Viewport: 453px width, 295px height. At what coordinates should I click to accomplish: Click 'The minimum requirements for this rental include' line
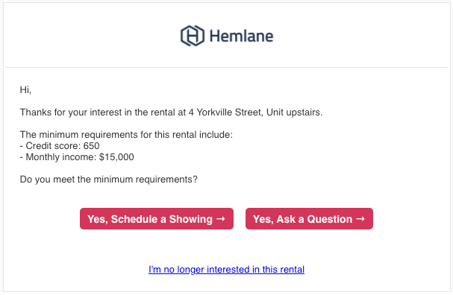pyautogui.click(x=126, y=135)
